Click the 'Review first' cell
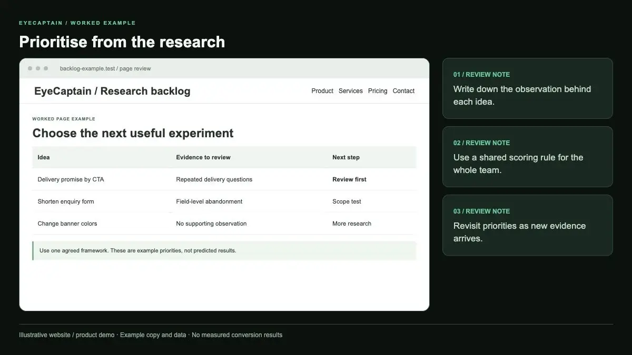 pos(349,179)
